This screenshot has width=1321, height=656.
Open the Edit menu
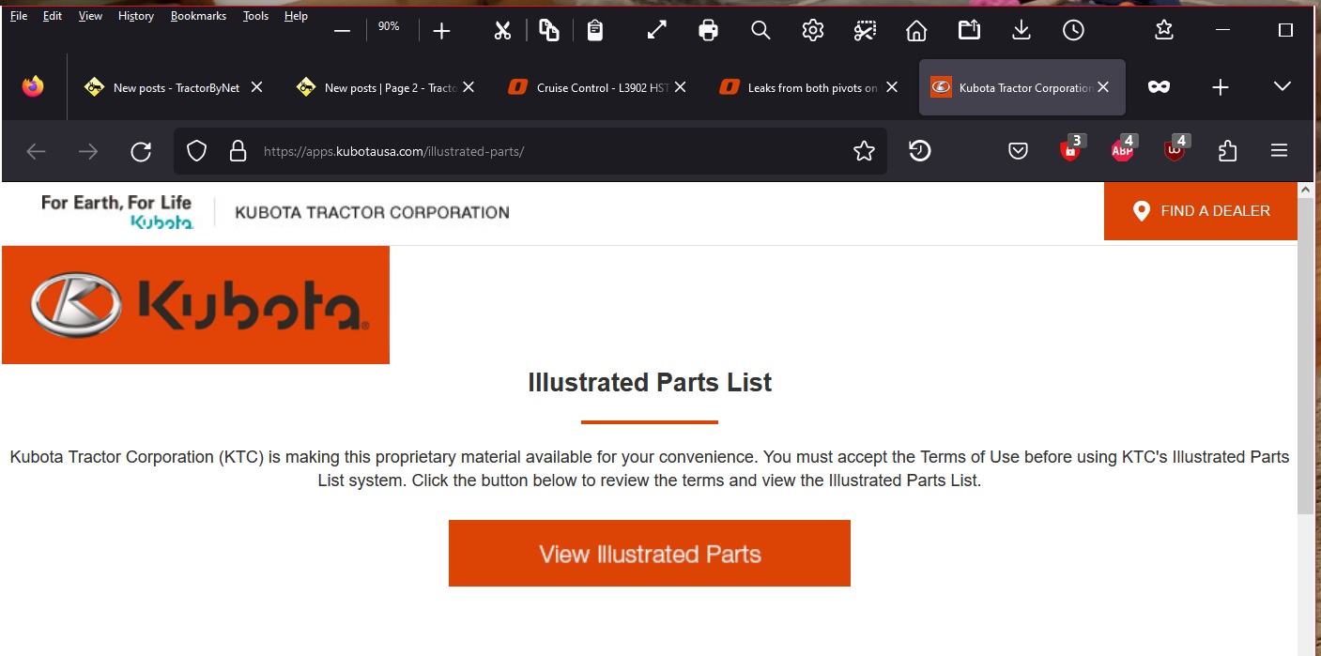point(53,16)
